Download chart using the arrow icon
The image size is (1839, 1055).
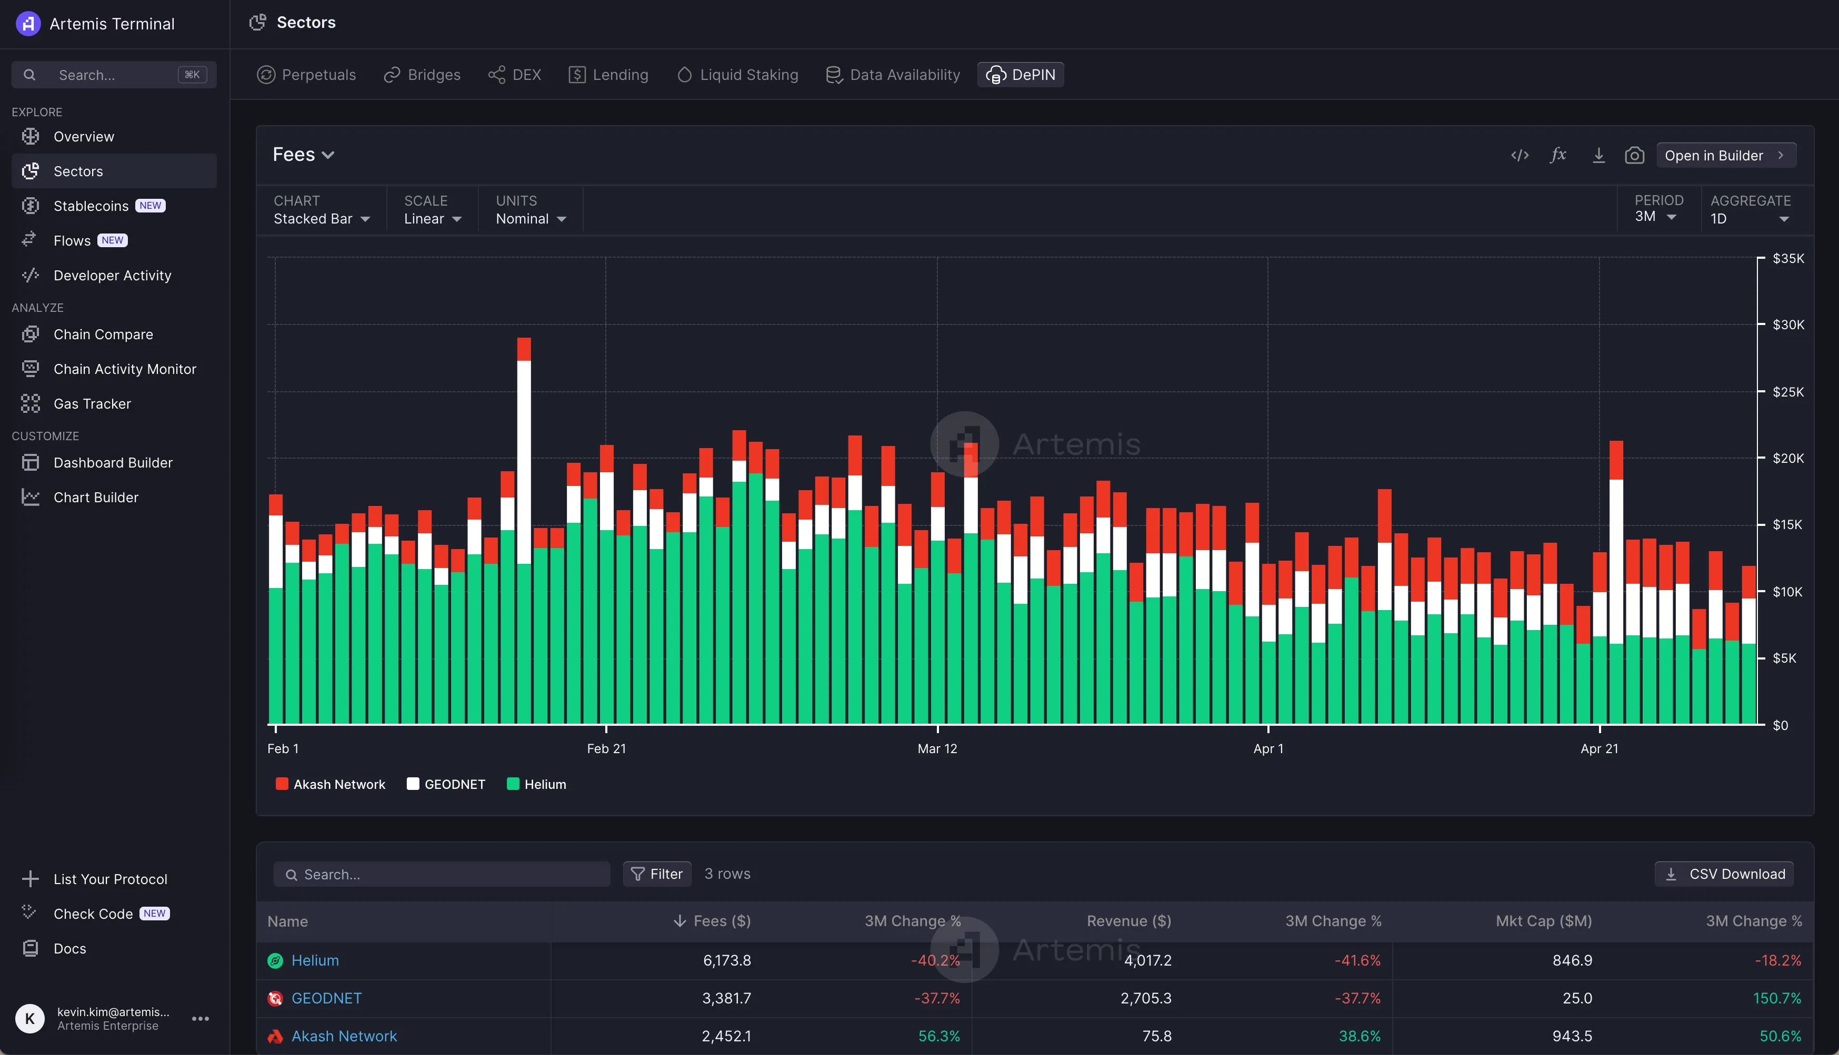(1598, 155)
